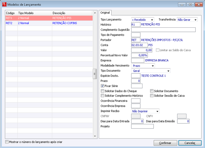Click the Valor field showing 0,00
Screen dimensions: 205x148
pyautogui.click(x=142, y=50)
